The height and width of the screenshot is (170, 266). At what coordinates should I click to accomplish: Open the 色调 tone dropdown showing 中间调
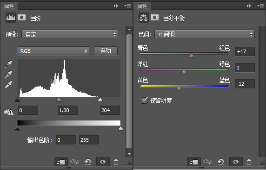tap(205, 34)
